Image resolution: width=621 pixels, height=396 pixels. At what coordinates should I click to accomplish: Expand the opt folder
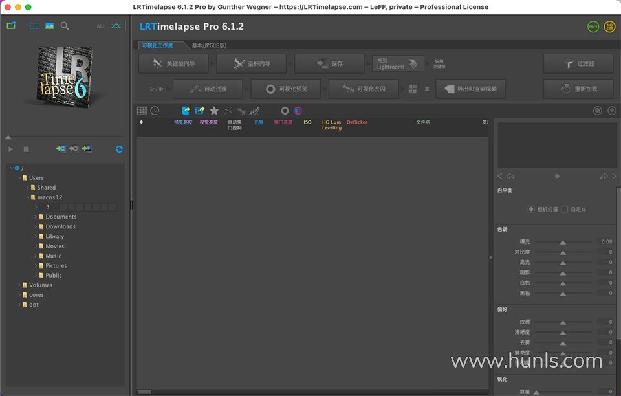pos(19,305)
